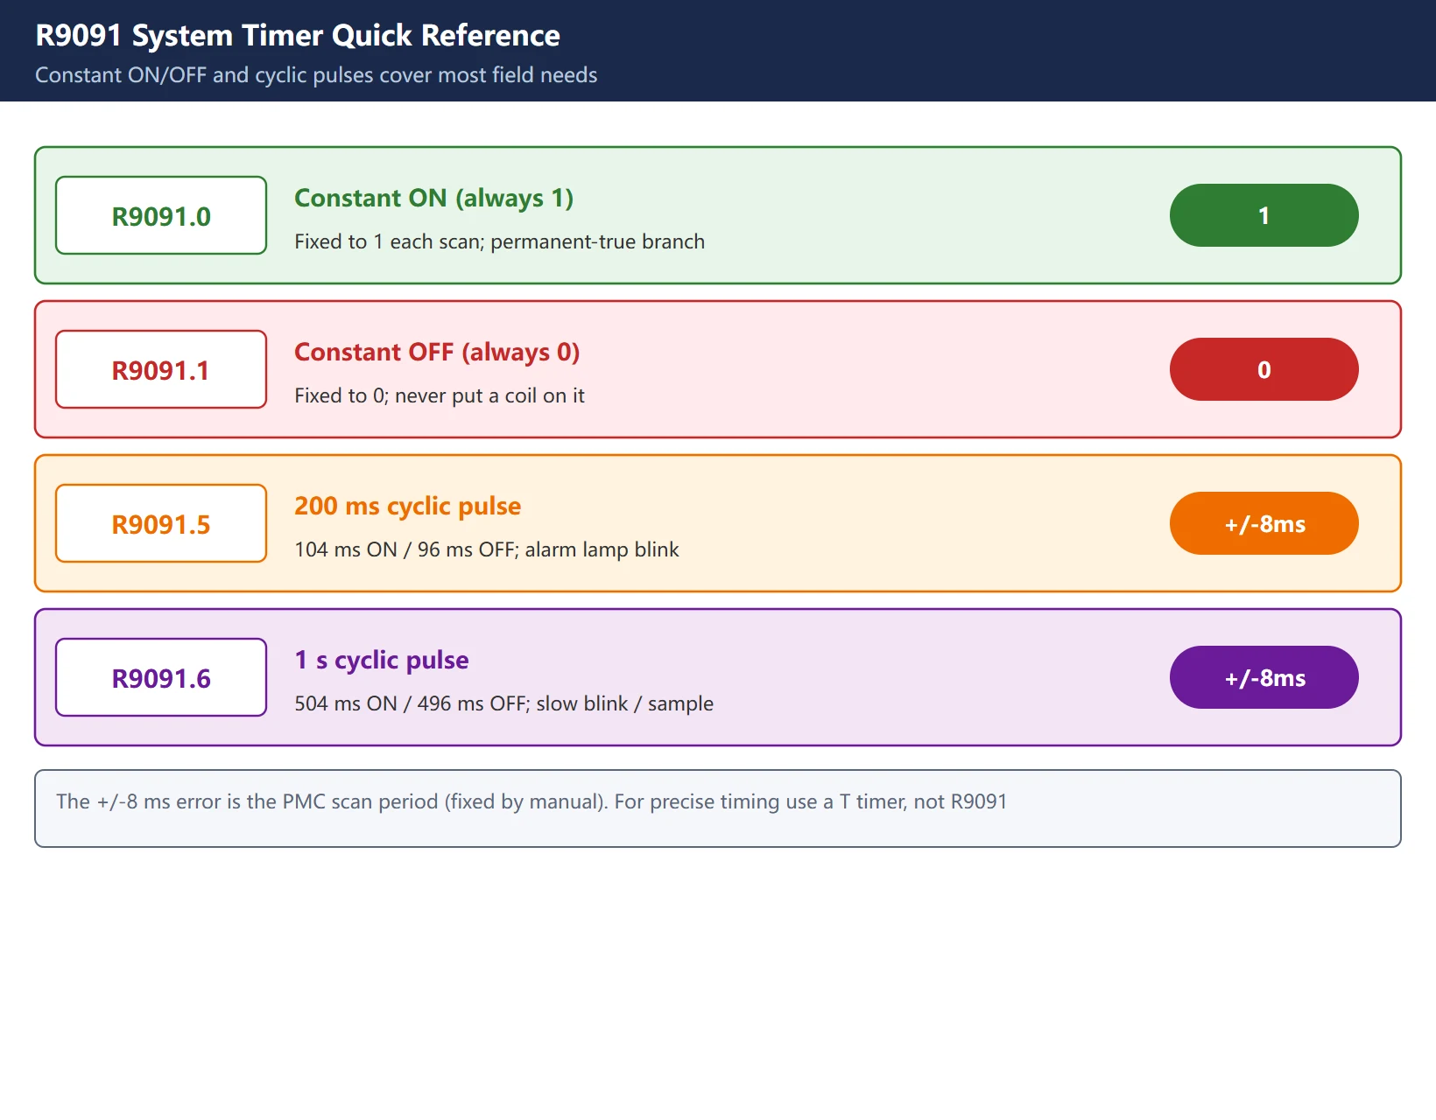Click "504 ms ON / 496 ms OFF" description
1436x1120 pixels.
point(503,703)
